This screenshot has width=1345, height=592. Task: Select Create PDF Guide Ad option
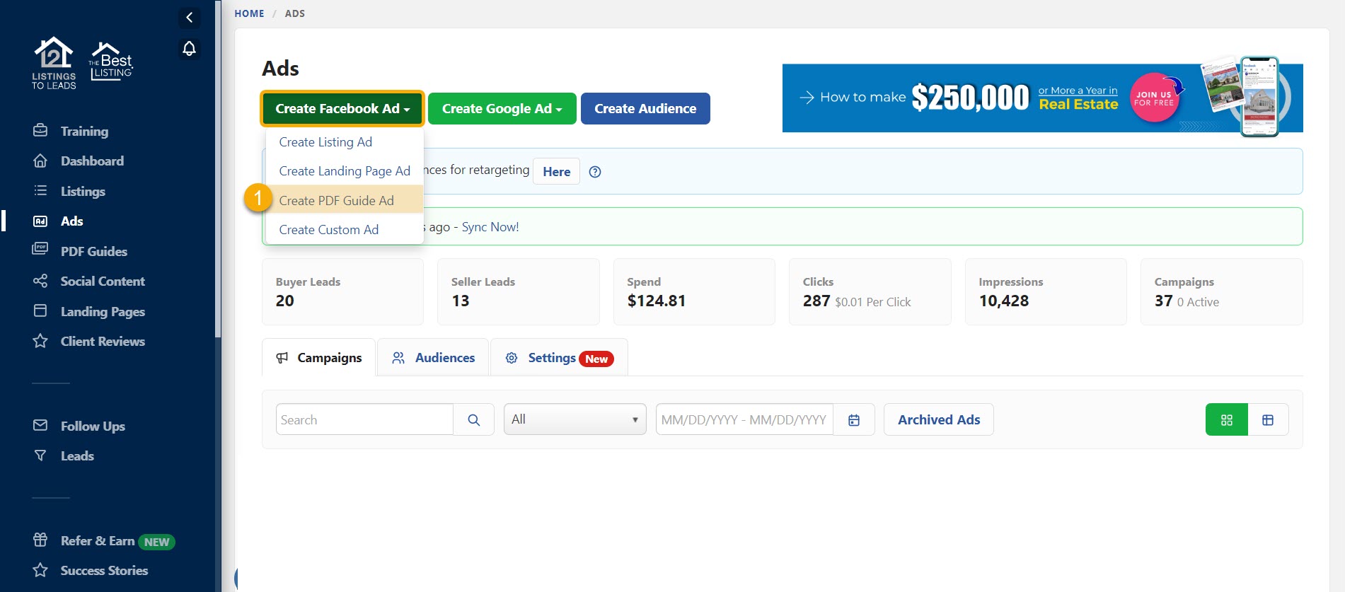pos(336,201)
